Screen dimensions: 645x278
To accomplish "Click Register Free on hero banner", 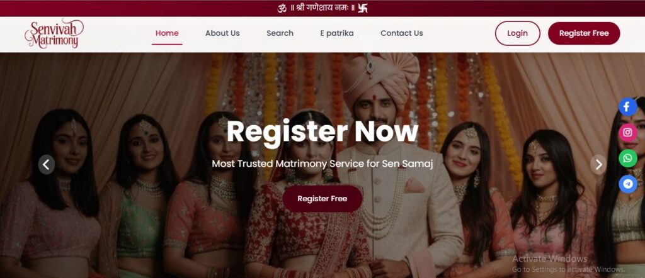I will click(322, 199).
